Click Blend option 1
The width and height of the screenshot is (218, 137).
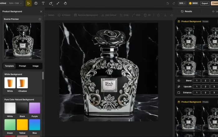coord(197,81)
